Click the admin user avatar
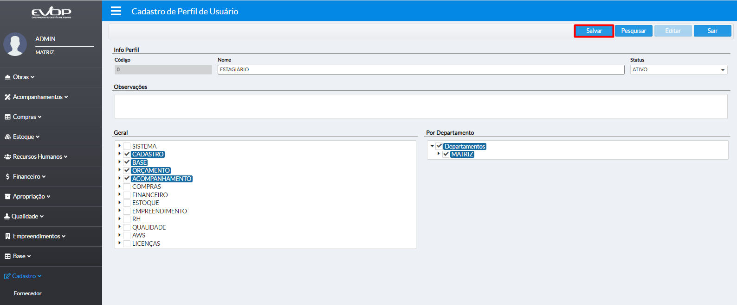This screenshot has width=737, height=305. [15, 44]
